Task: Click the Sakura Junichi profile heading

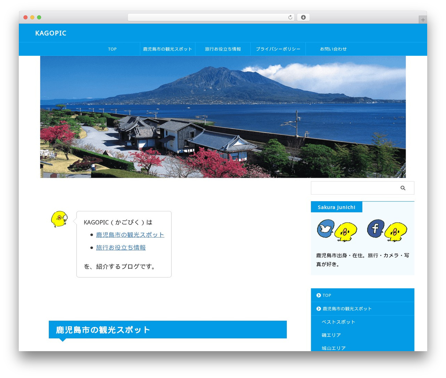Action: point(337,207)
